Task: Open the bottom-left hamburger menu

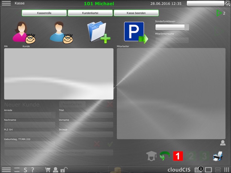Action: pos(6,170)
